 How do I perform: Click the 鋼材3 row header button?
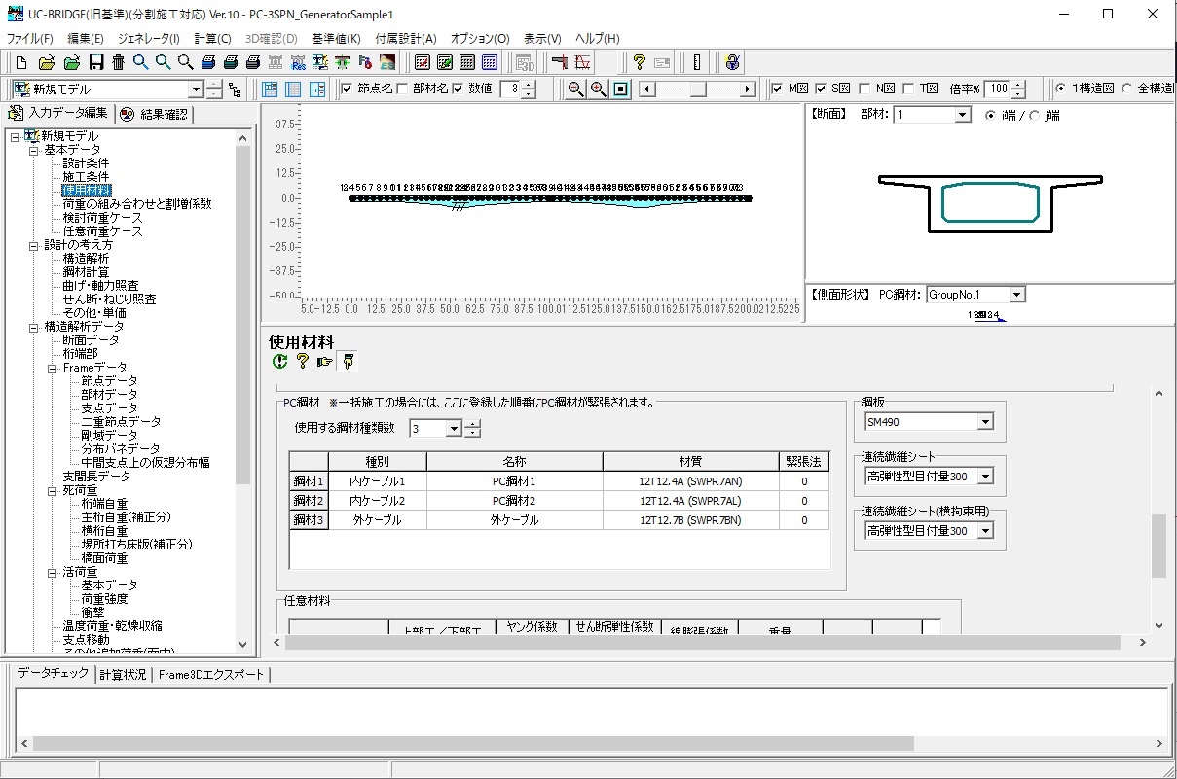click(x=309, y=520)
